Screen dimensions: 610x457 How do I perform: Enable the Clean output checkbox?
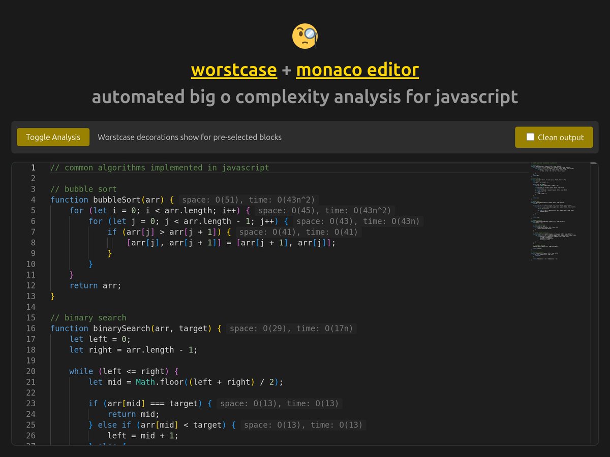coord(530,137)
